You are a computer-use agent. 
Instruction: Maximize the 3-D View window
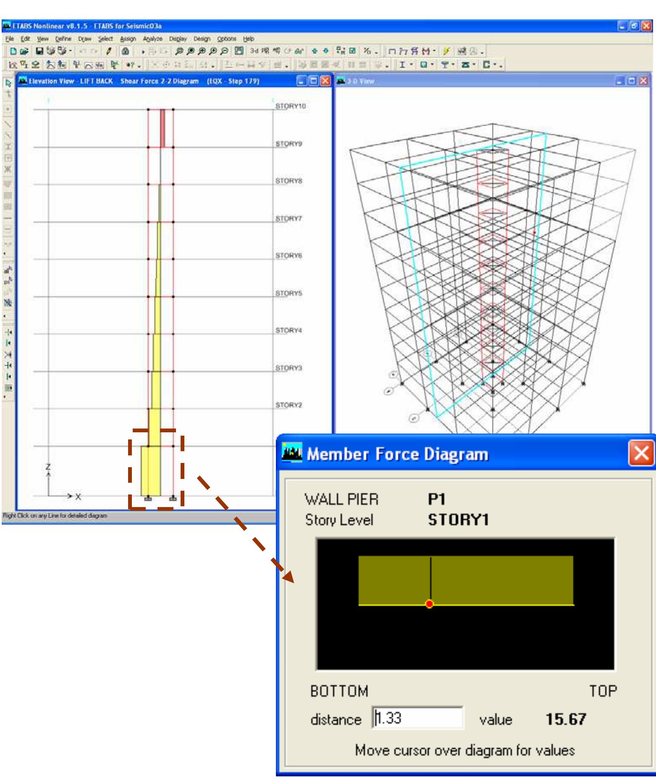[x=632, y=81]
